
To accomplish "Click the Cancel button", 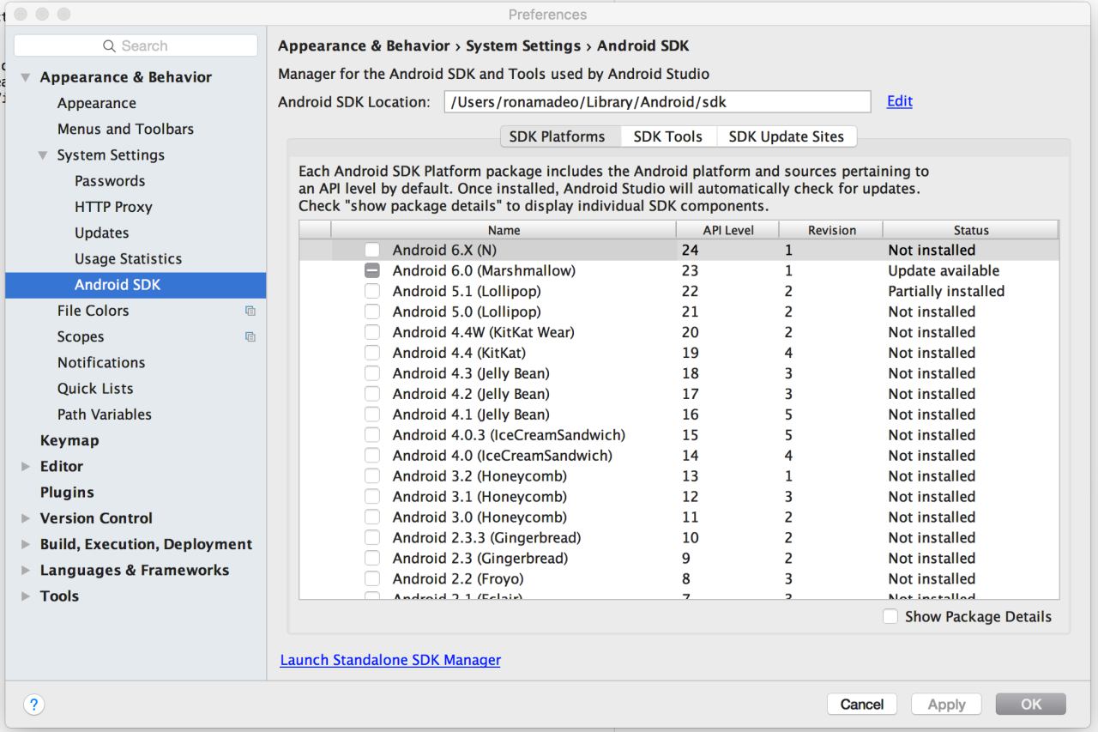I will pos(862,705).
